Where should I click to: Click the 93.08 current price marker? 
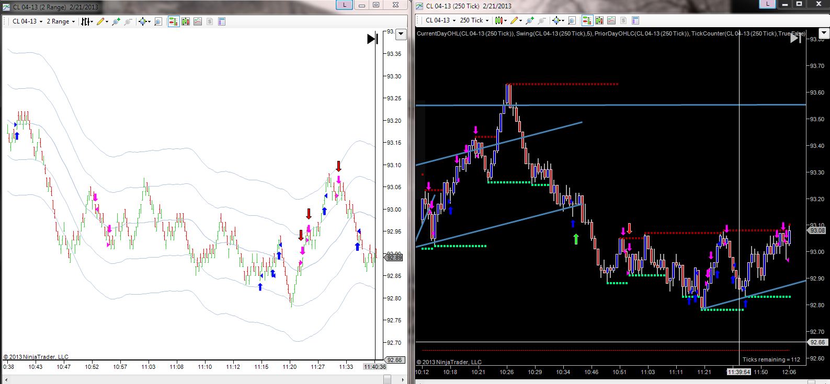tap(817, 230)
